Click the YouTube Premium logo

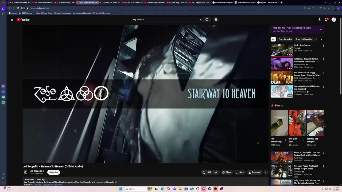24,20
